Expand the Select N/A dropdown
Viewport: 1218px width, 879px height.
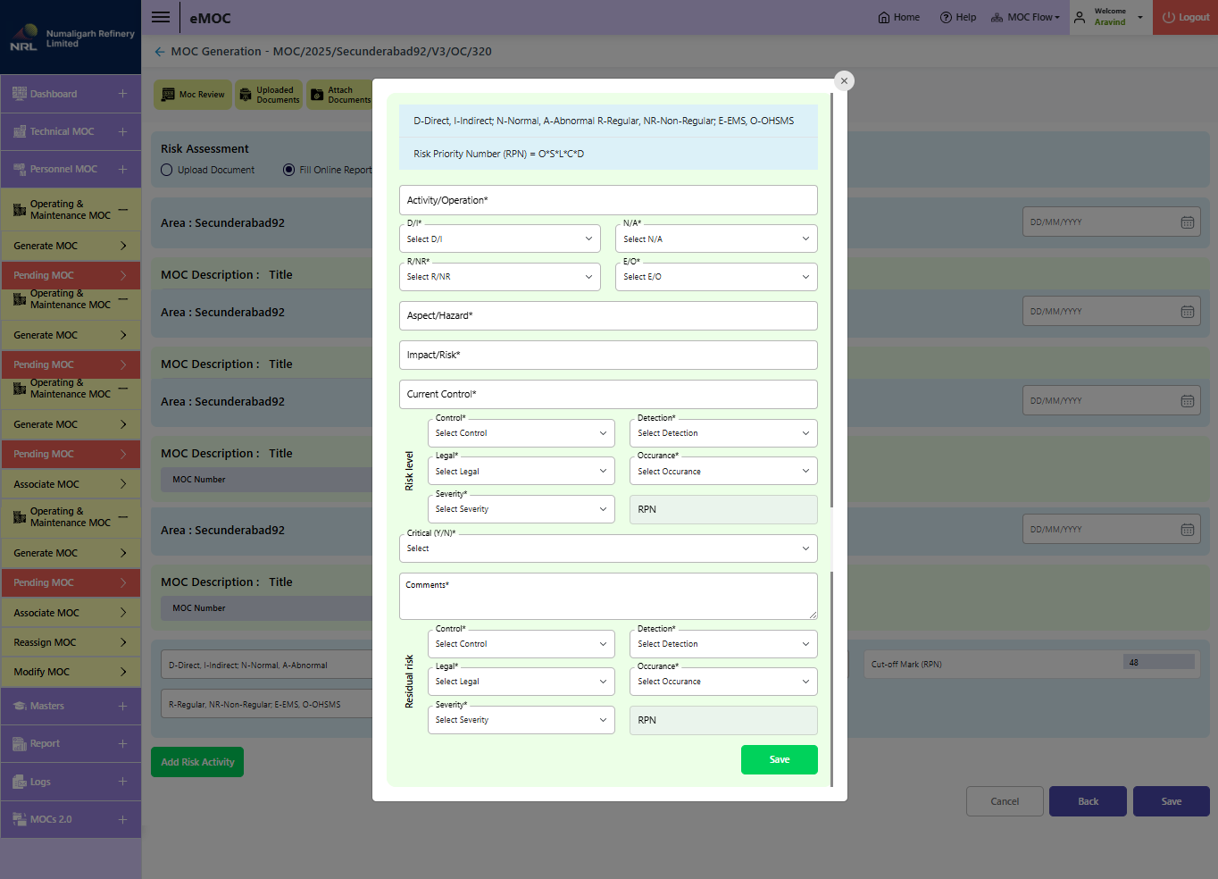point(716,239)
